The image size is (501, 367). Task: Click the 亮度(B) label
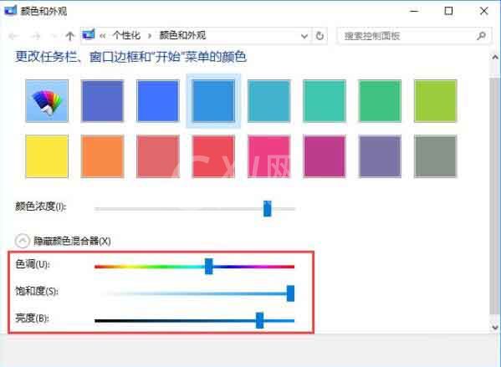[32, 319]
